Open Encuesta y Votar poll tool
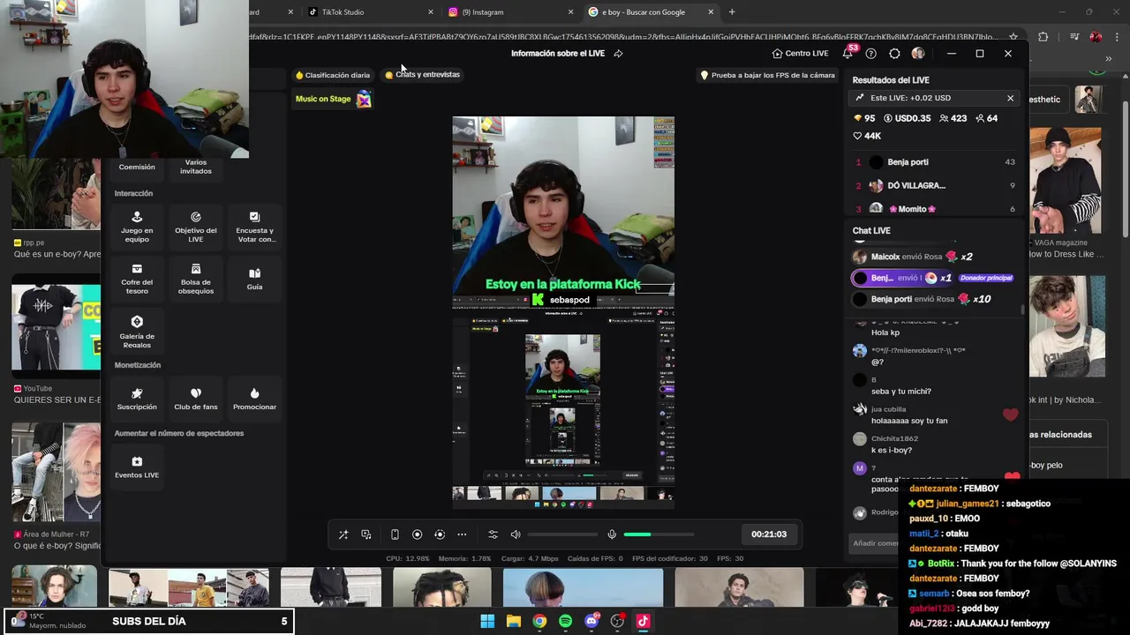Screen dimensions: 1130x635 255,226
